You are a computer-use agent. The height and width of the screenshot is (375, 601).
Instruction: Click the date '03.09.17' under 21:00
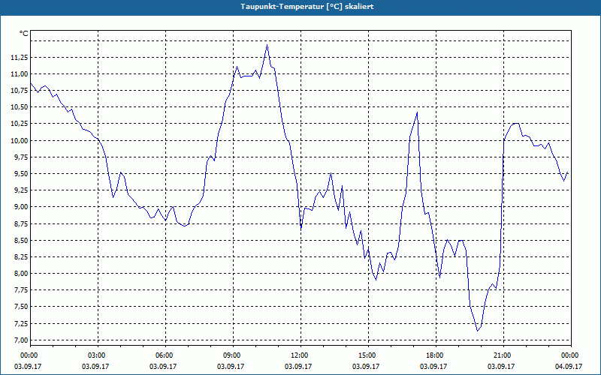pos(501,366)
